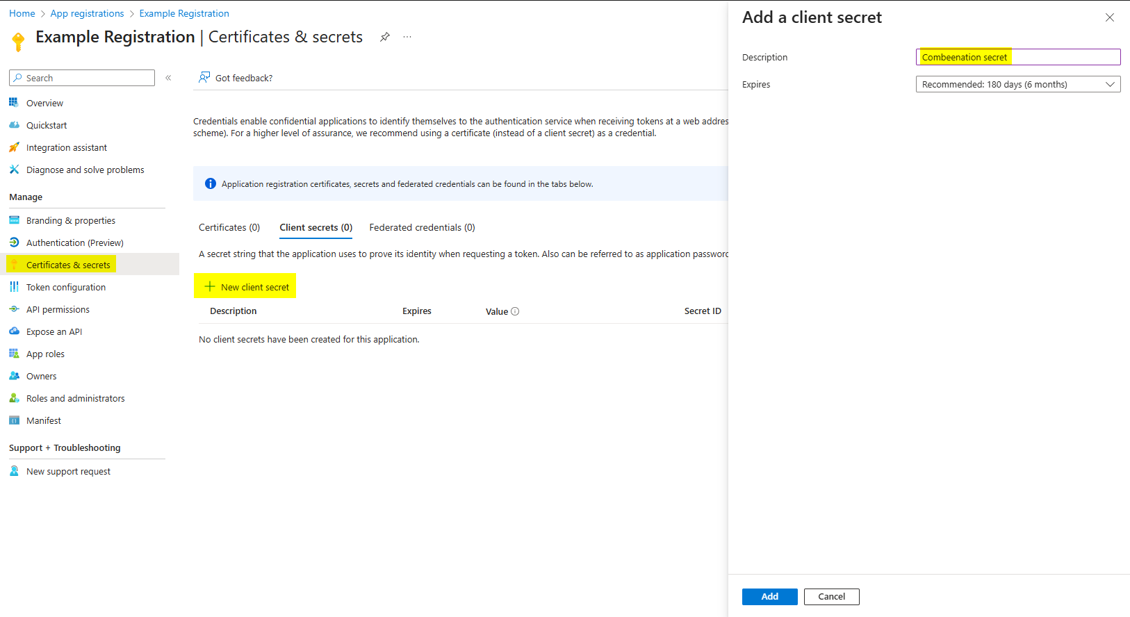Select the Client secrets (0) tab

coord(316,227)
